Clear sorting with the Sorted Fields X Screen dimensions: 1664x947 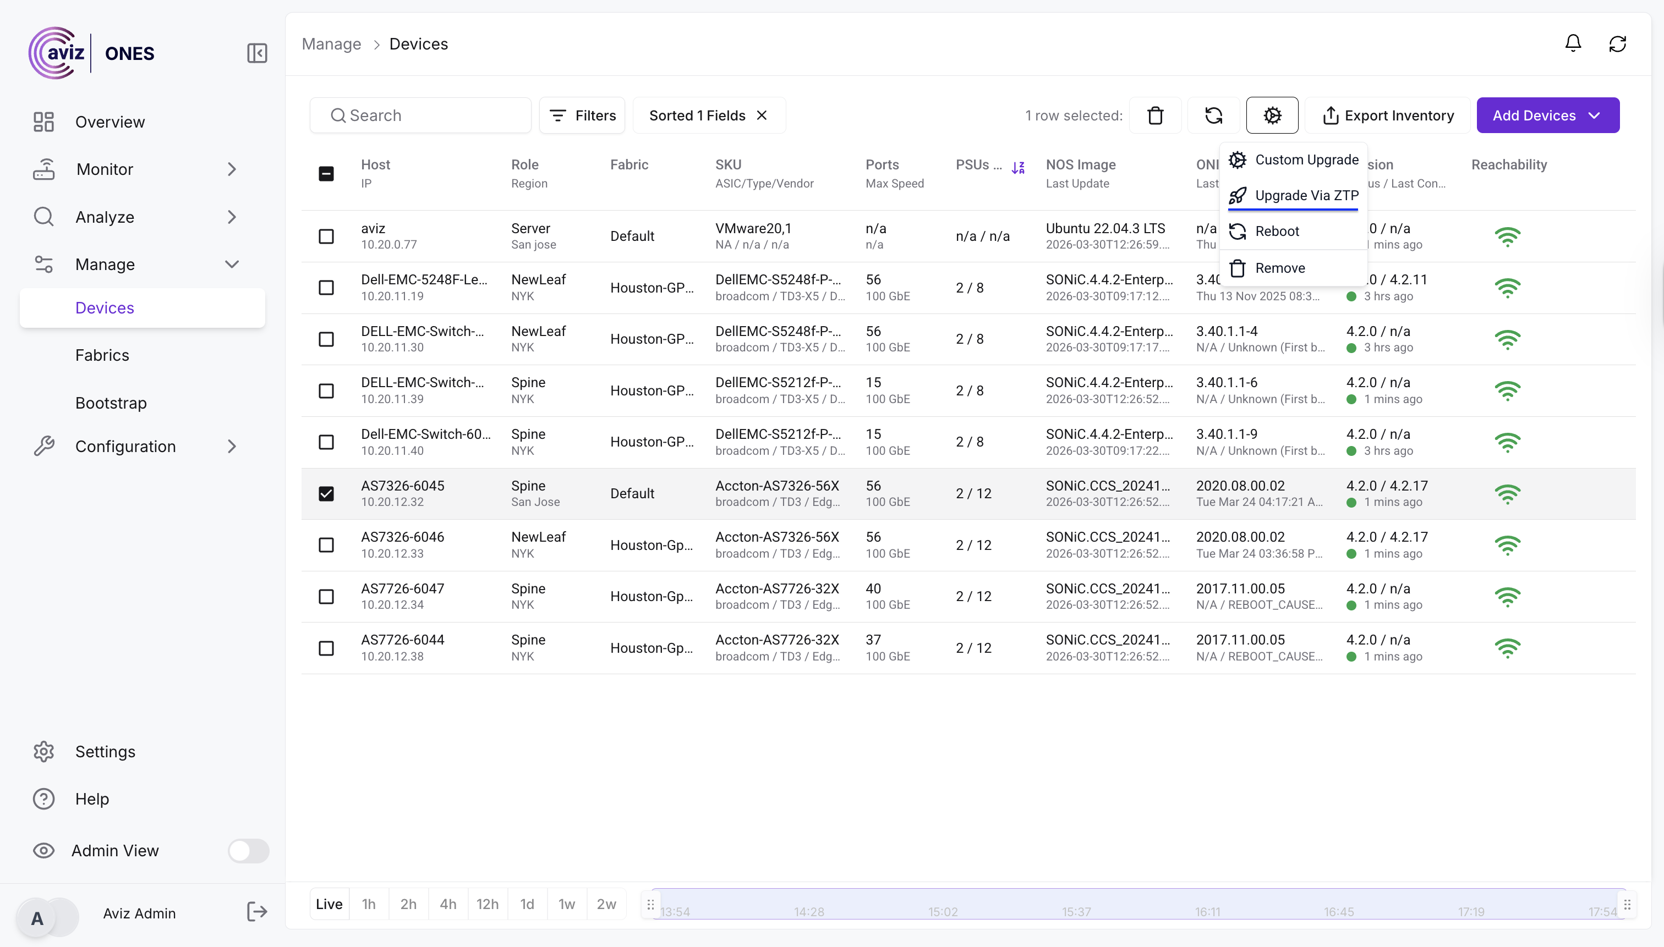[x=762, y=115]
